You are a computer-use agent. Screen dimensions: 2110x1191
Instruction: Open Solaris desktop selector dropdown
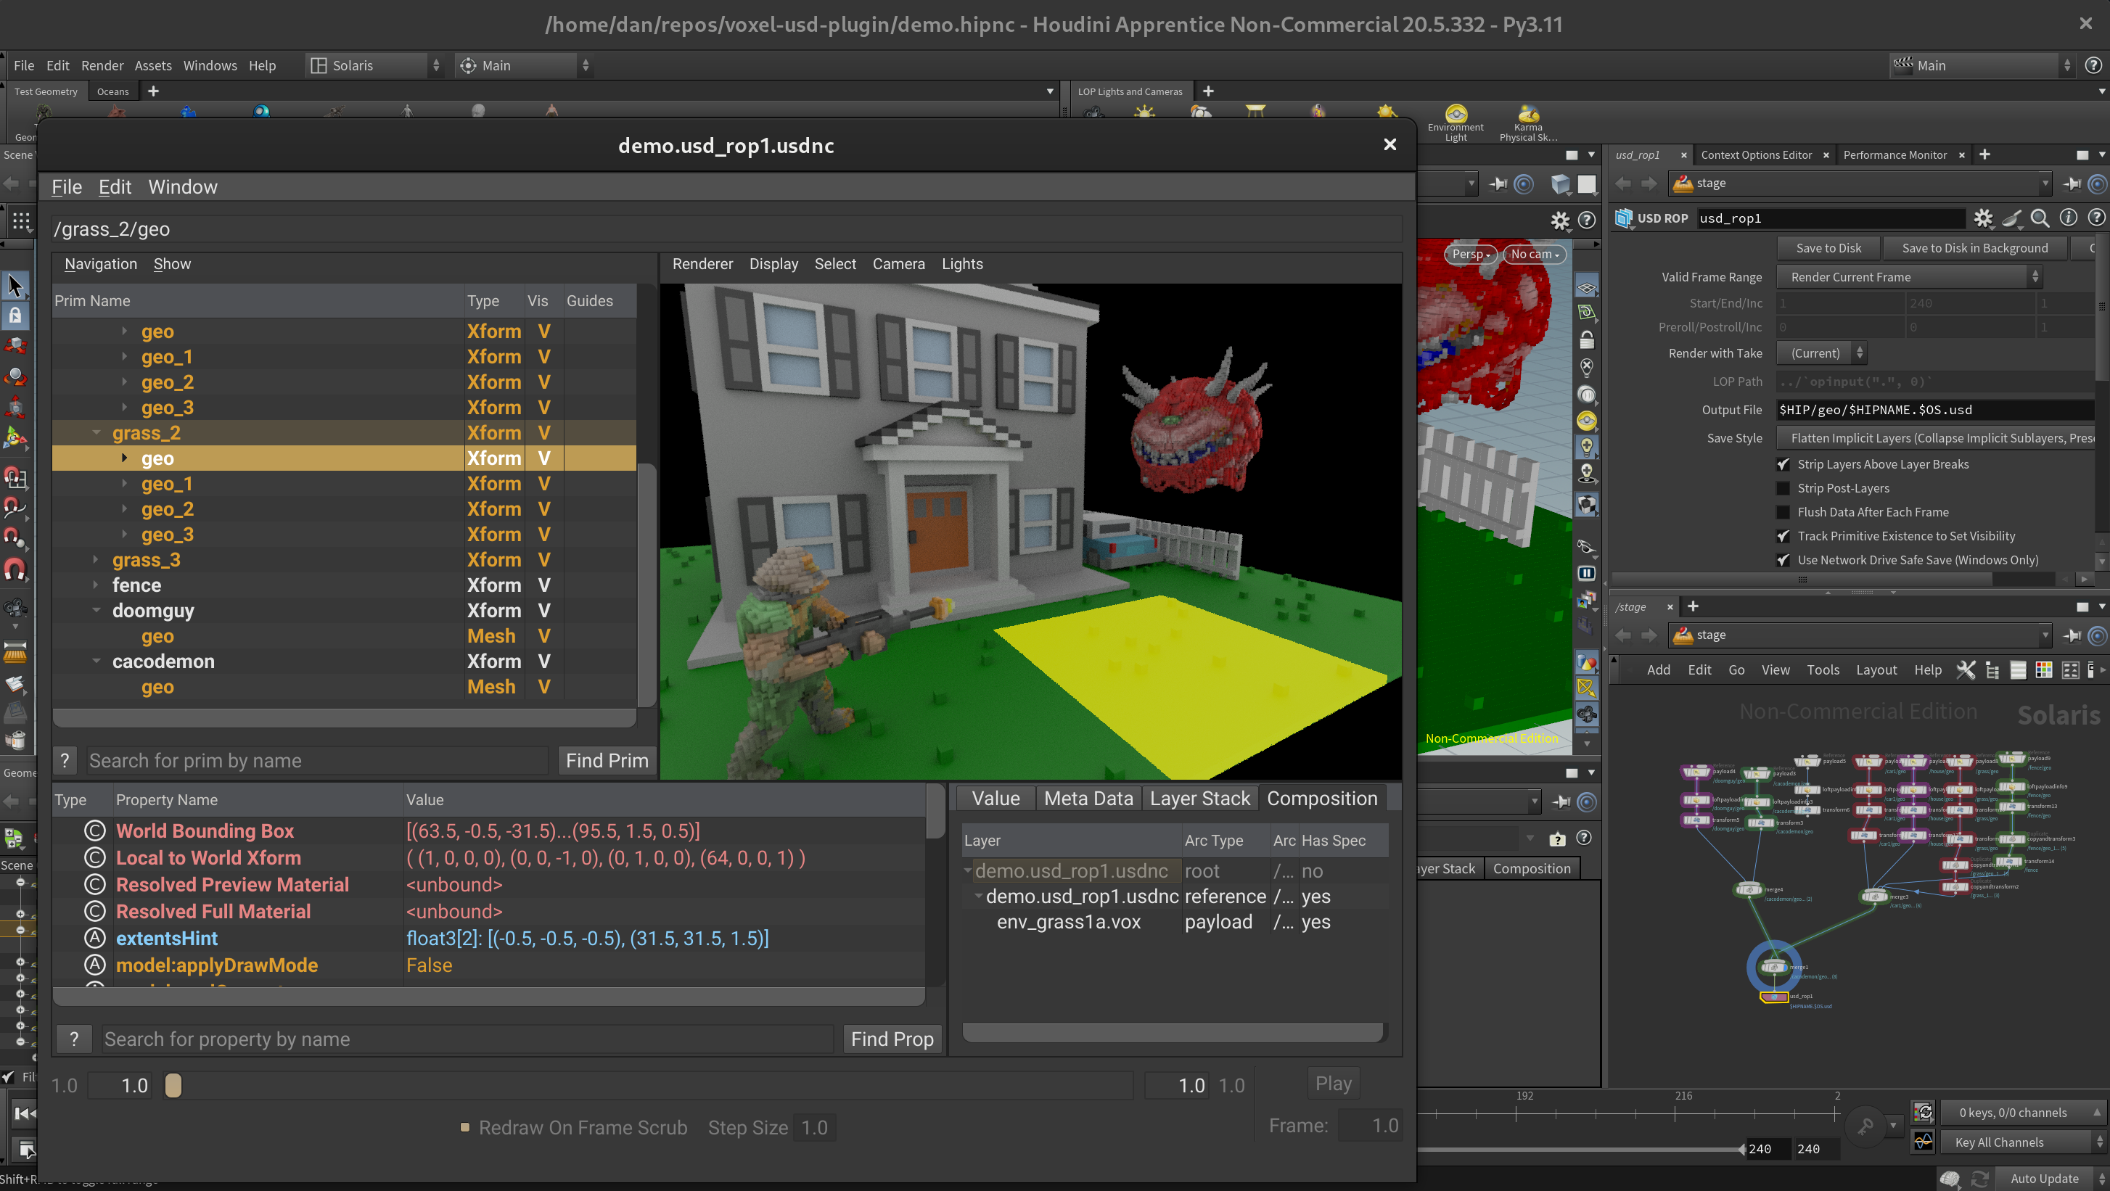click(375, 65)
